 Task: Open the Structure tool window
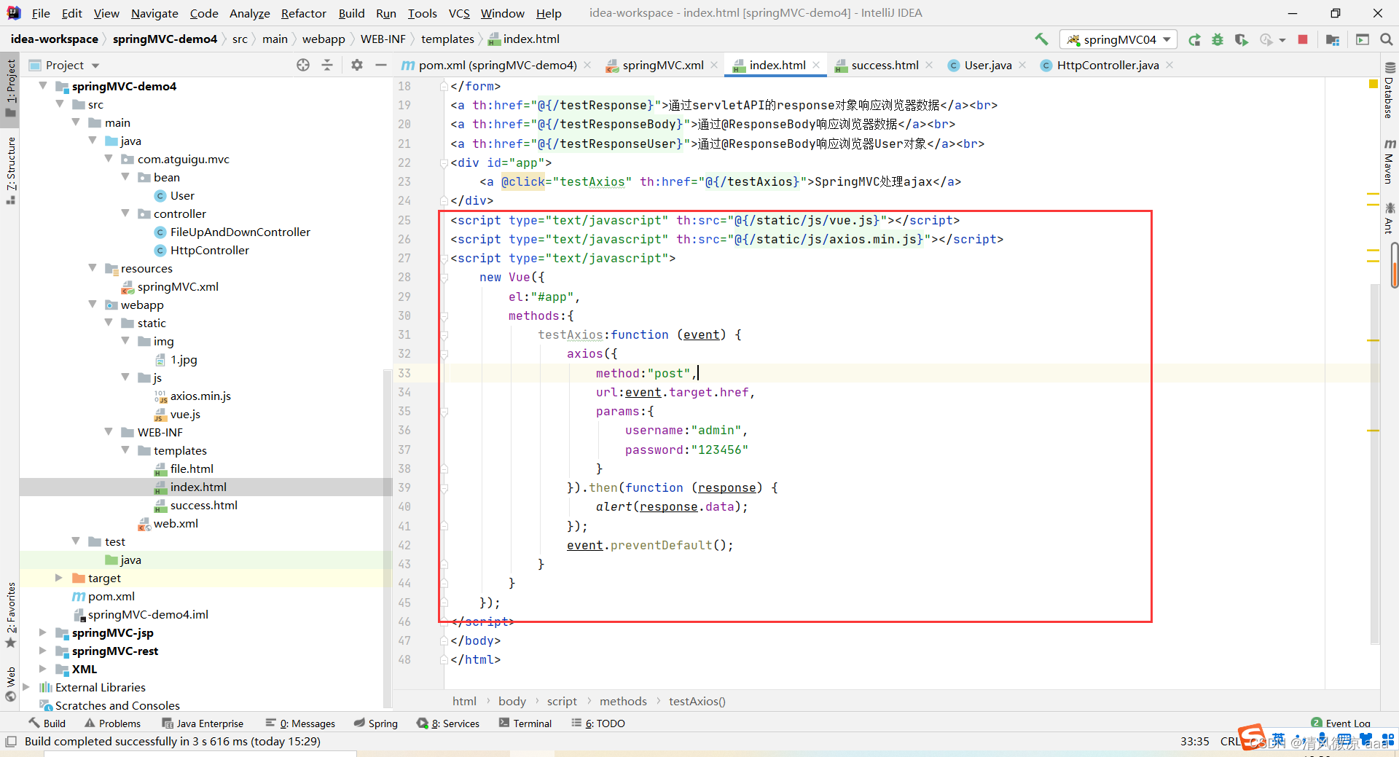[10, 170]
